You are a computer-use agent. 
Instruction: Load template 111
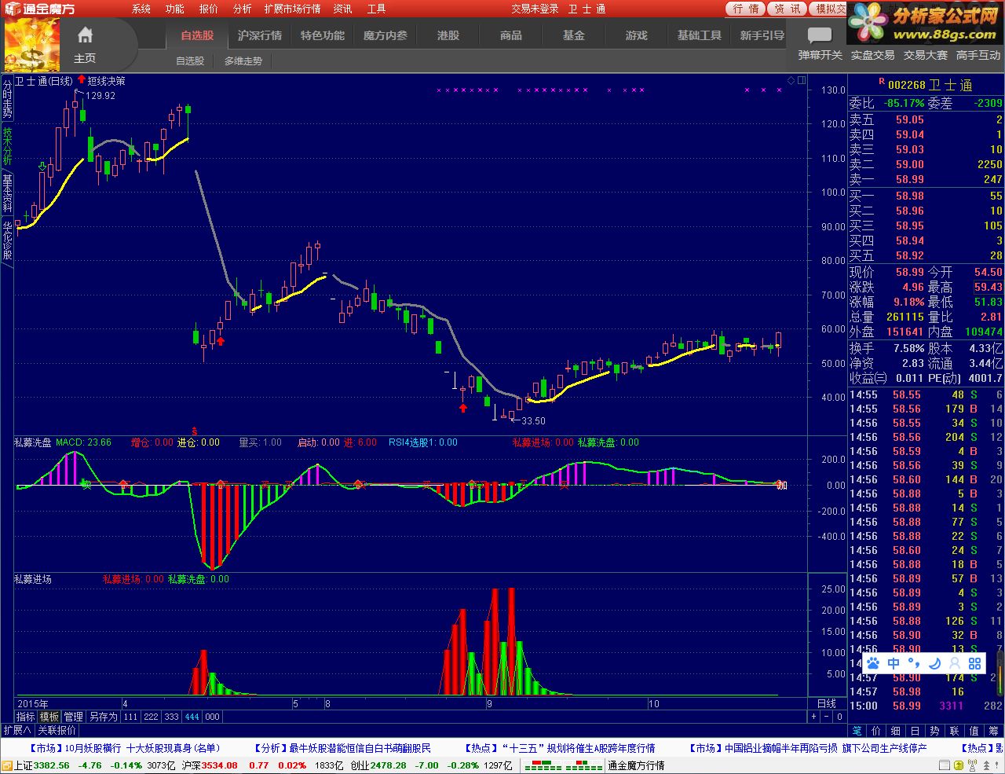pyautogui.click(x=130, y=717)
